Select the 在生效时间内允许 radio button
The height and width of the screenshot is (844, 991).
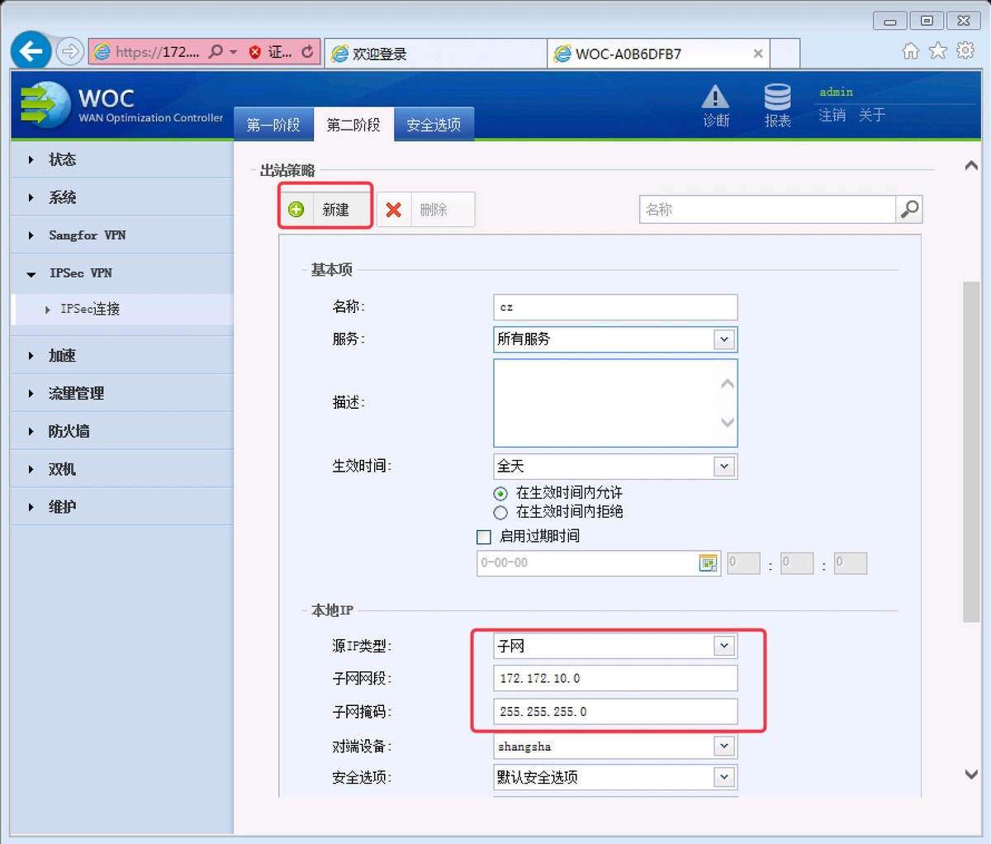tap(500, 493)
